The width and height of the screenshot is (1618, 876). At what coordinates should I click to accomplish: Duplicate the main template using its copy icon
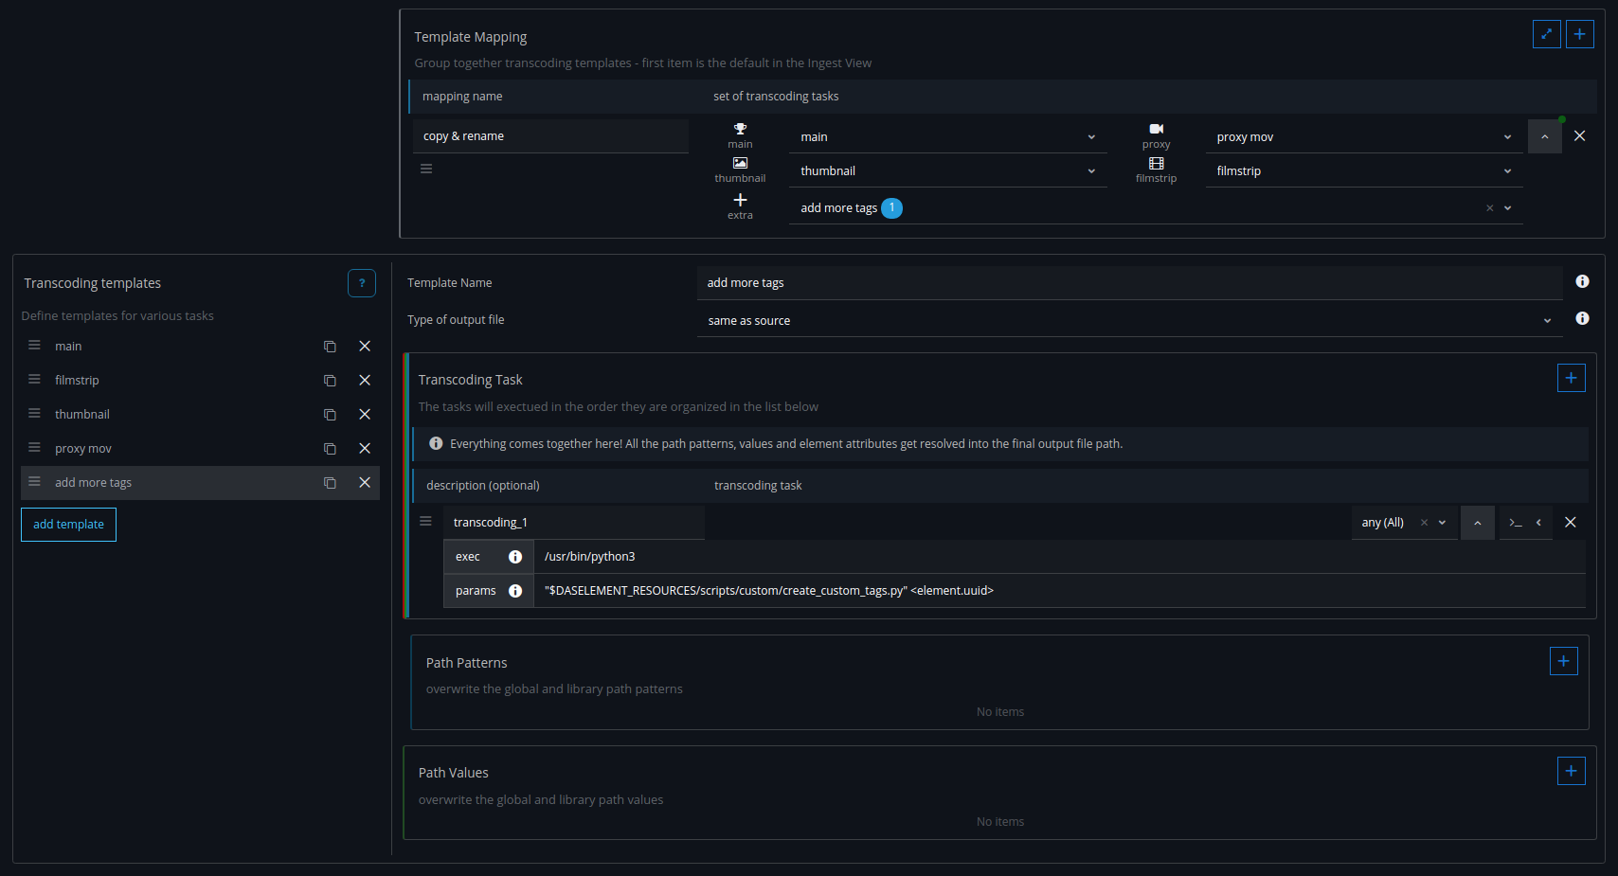pos(329,346)
